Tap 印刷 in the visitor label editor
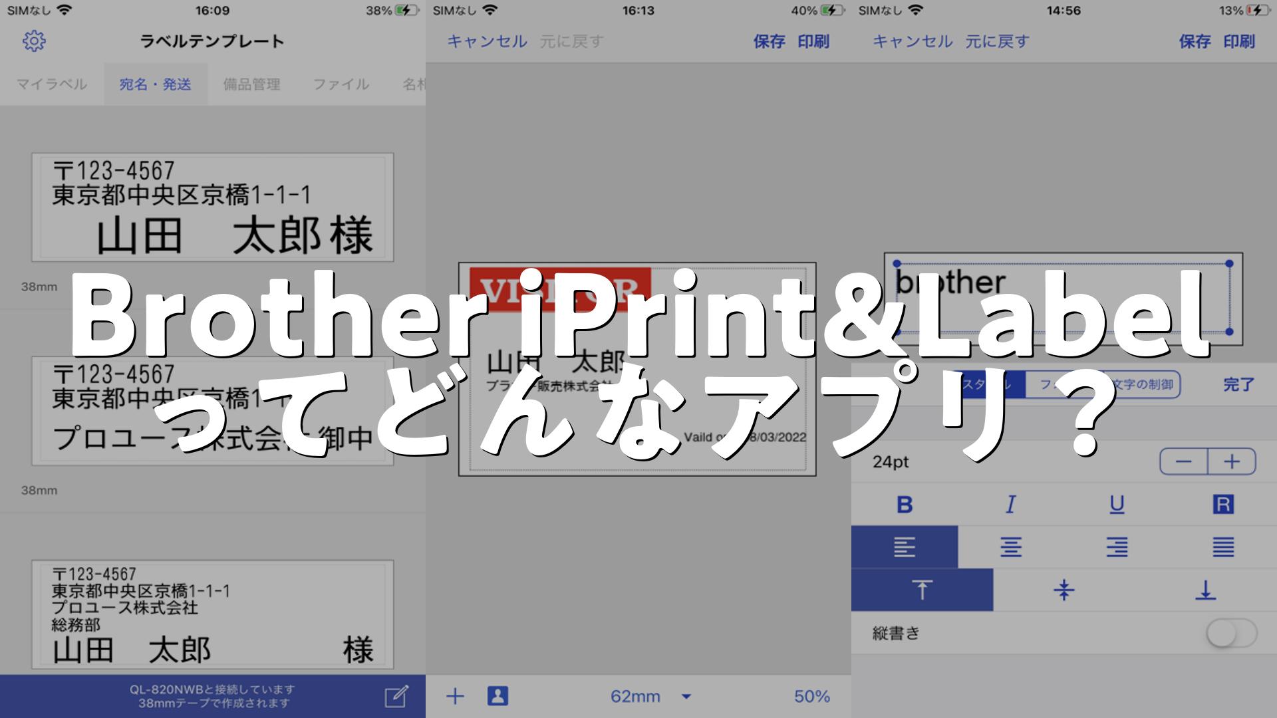1277x718 pixels. (813, 41)
